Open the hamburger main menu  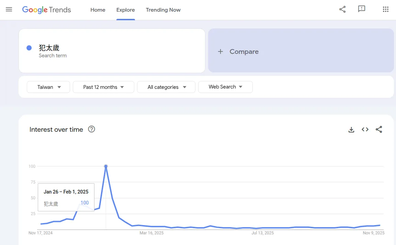(9, 10)
